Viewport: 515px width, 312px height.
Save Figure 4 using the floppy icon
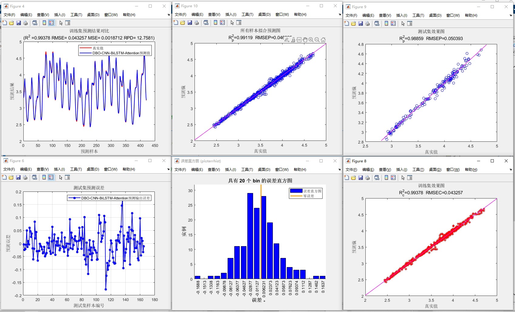tap(19, 23)
